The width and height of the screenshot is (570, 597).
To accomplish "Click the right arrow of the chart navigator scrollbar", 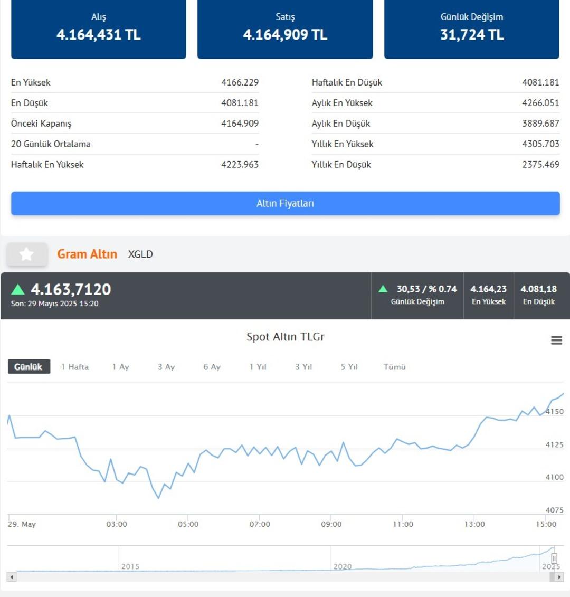I will (559, 577).
